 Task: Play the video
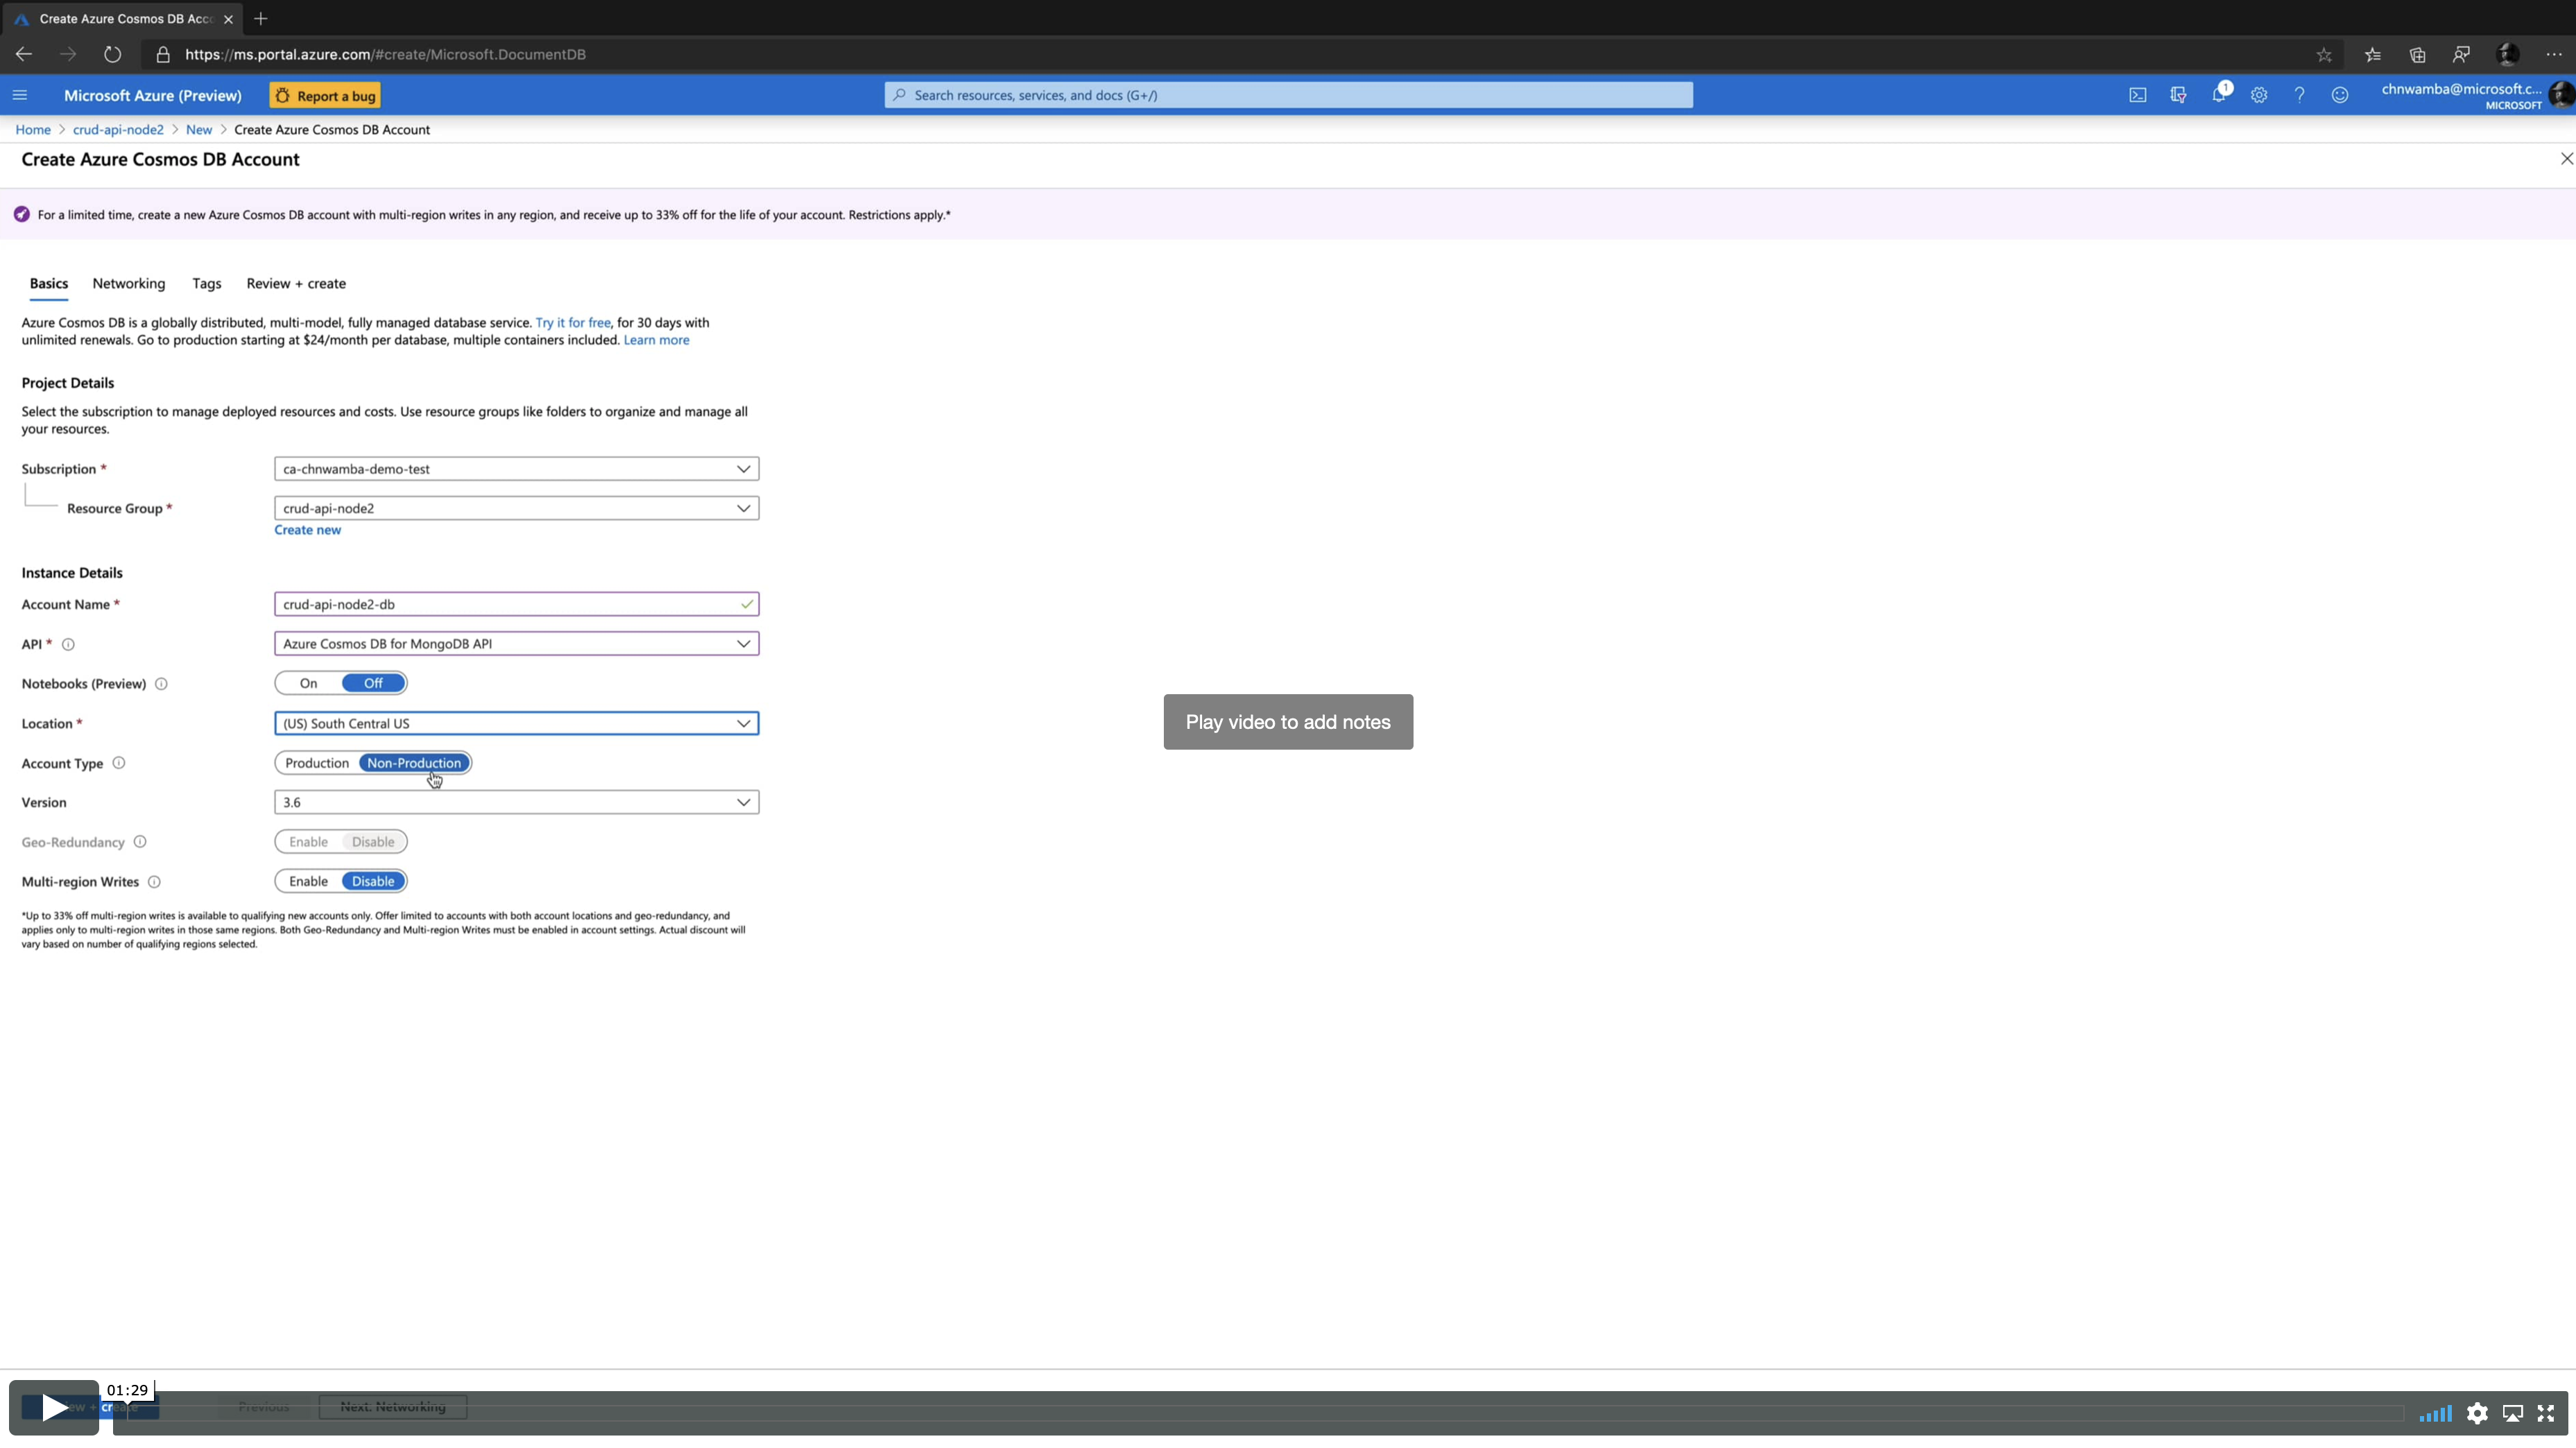point(54,1408)
